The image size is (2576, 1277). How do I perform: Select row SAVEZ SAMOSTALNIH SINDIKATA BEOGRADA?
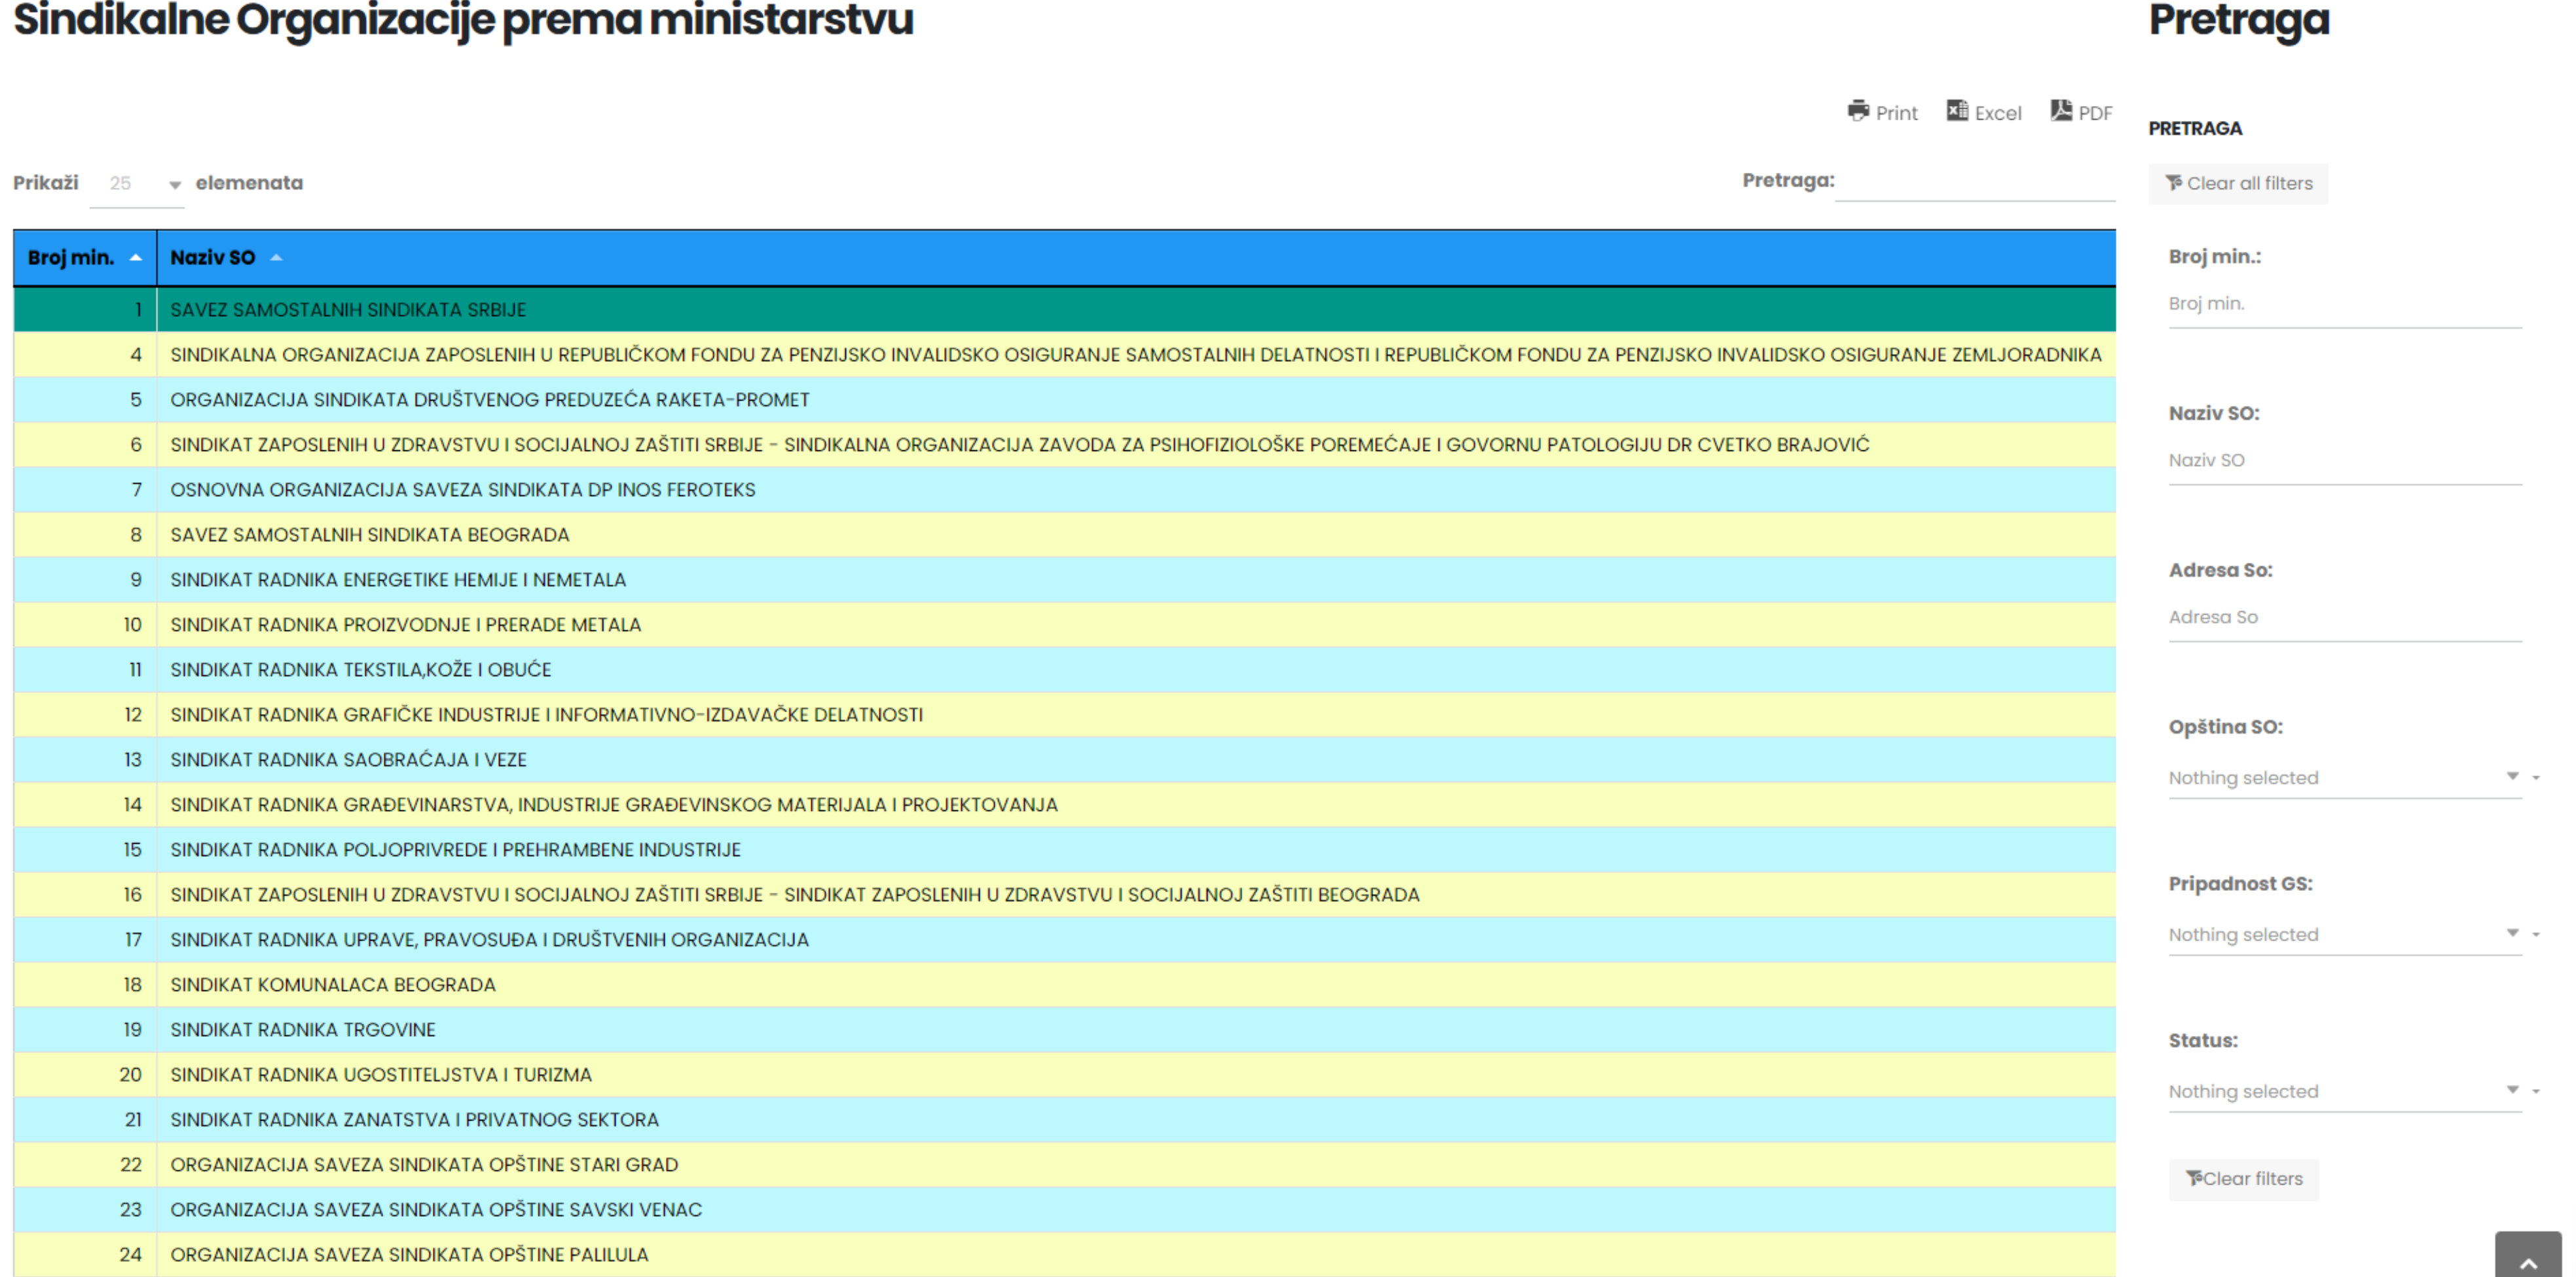pos(1065,535)
